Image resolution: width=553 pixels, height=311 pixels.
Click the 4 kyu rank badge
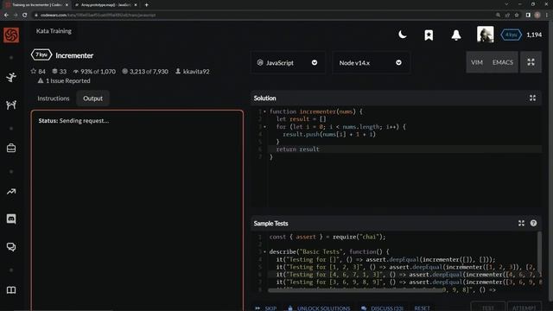[511, 35]
